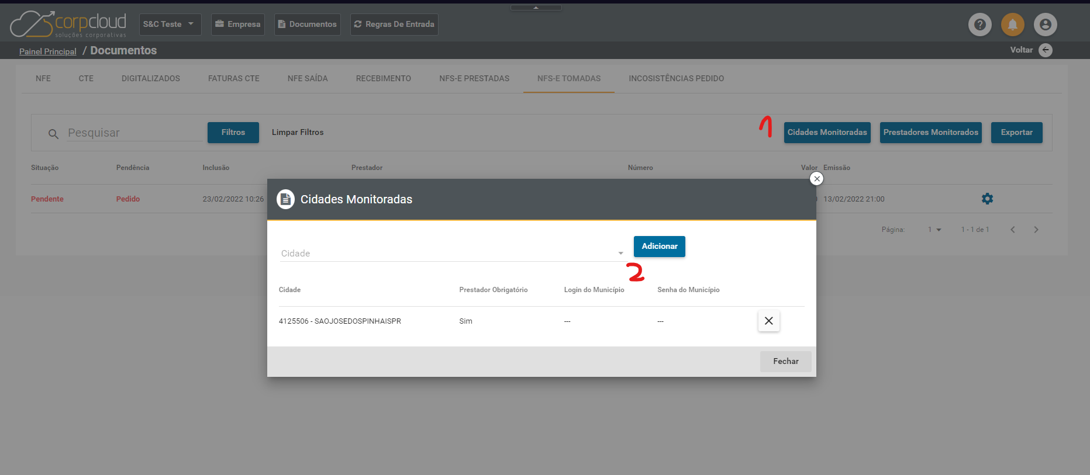The image size is (1090, 475).
Task: Open the user account avatar icon
Action: point(1046,25)
